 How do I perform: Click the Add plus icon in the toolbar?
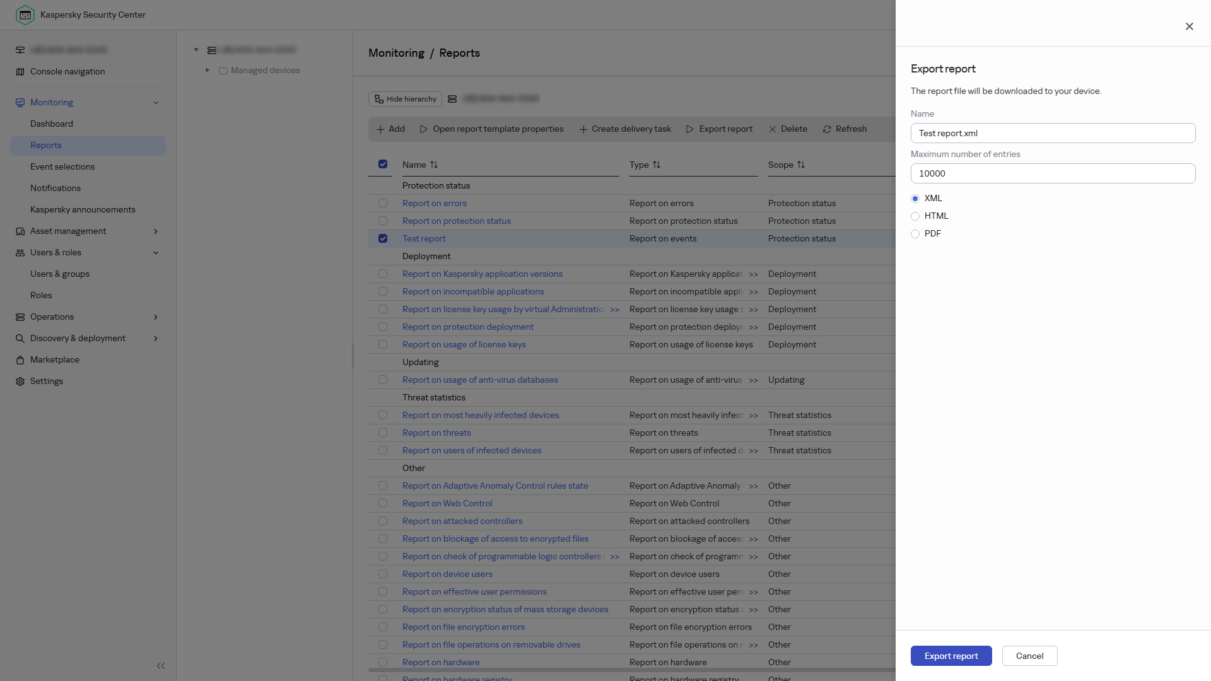380,129
